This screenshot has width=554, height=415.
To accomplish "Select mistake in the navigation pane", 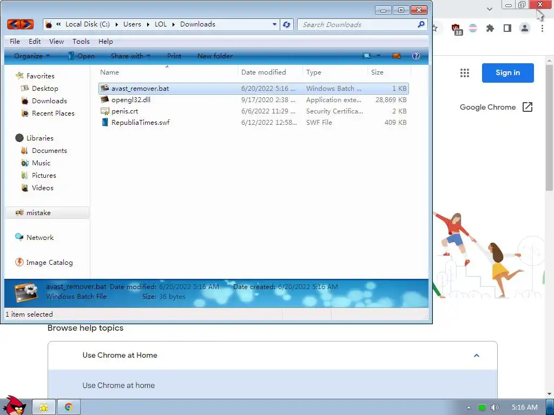I will [x=47, y=213].
